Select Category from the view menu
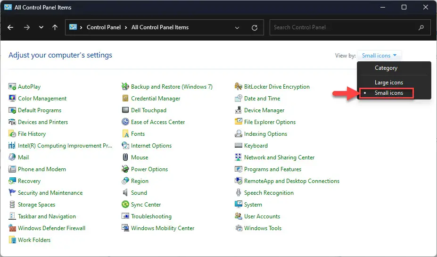The width and height of the screenshot is (437, 257). (x=386, y=68)
